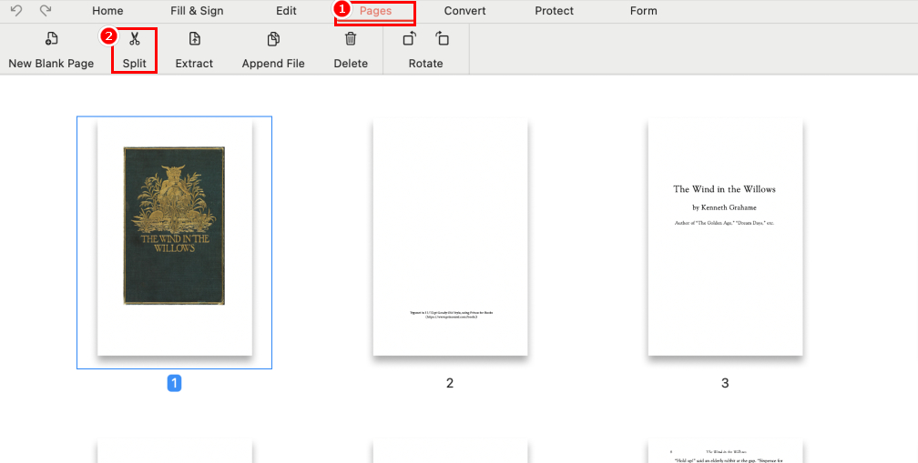Go to the Convert tab
Viewport: 918px width, 463px height.
pos(464,11)
